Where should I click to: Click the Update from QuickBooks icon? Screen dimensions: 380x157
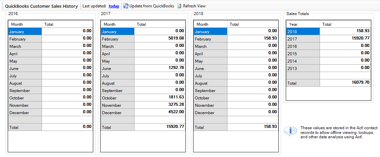tap(125, 6)
